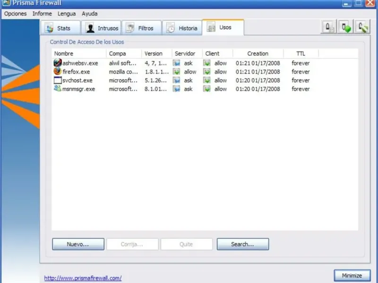378x283 pixels.
Task: Click the Client allow icon for msnmsgr.exe
Action: point(207,89)
